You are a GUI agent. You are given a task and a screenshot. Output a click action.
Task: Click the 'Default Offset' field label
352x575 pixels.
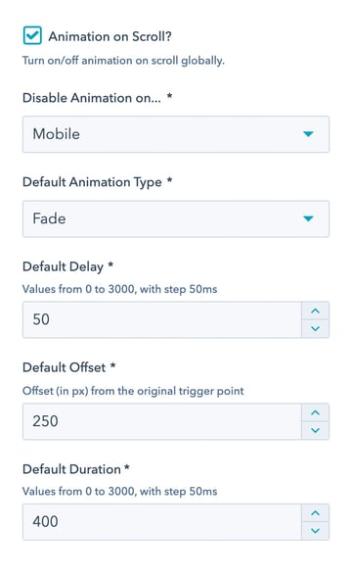(64, 367)
